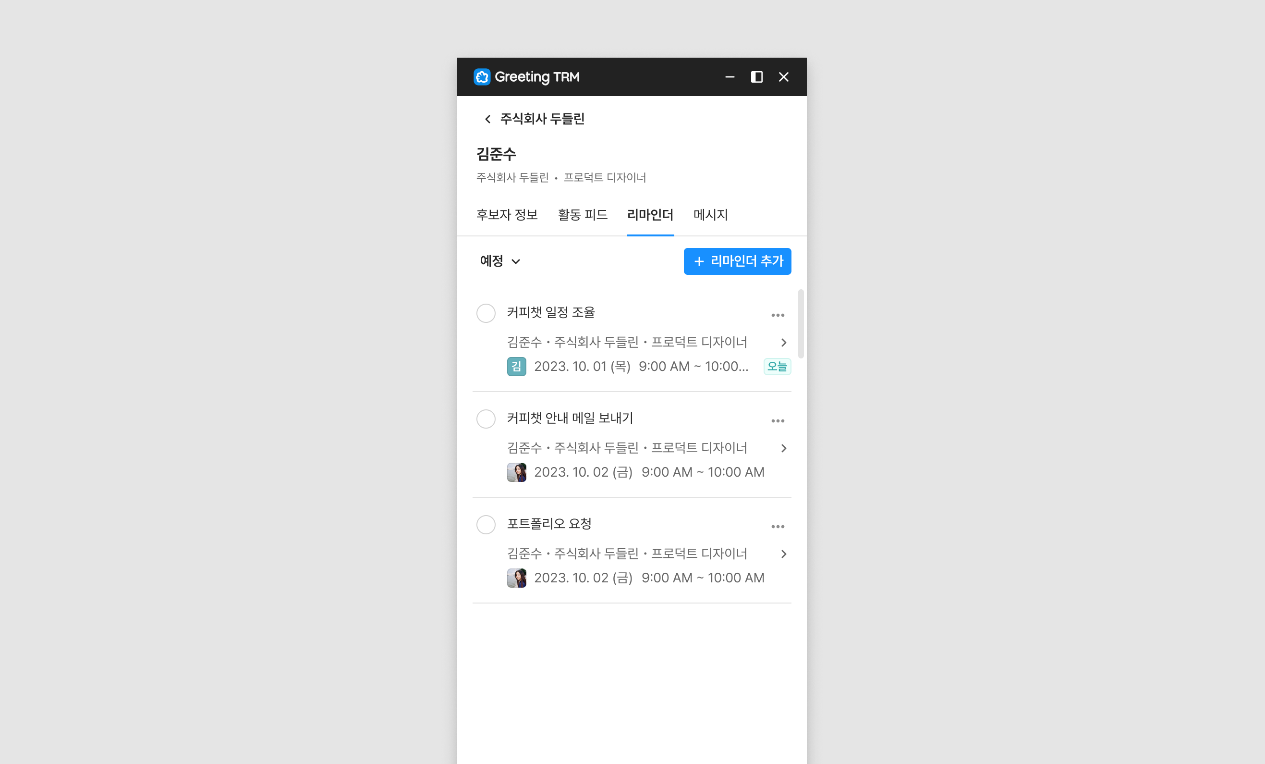Check off the 커피챗 안내 메일 보내기 reminder

pyautogui.click(x=486, y=419)
